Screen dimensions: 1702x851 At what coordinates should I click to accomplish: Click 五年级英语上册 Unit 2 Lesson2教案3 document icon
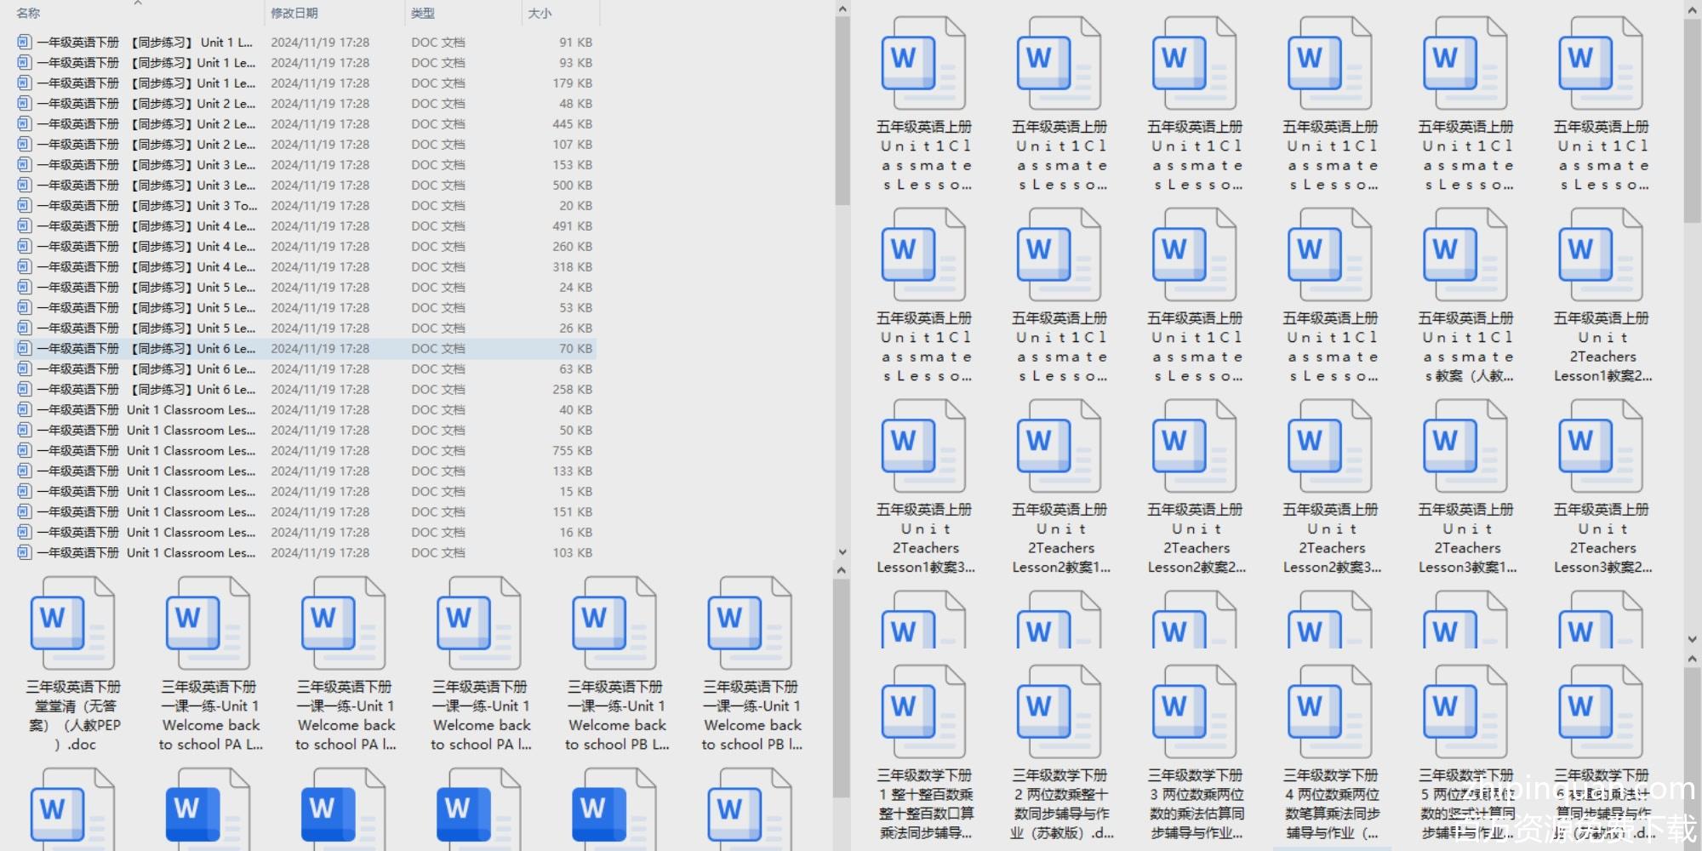coord(1329,446)
